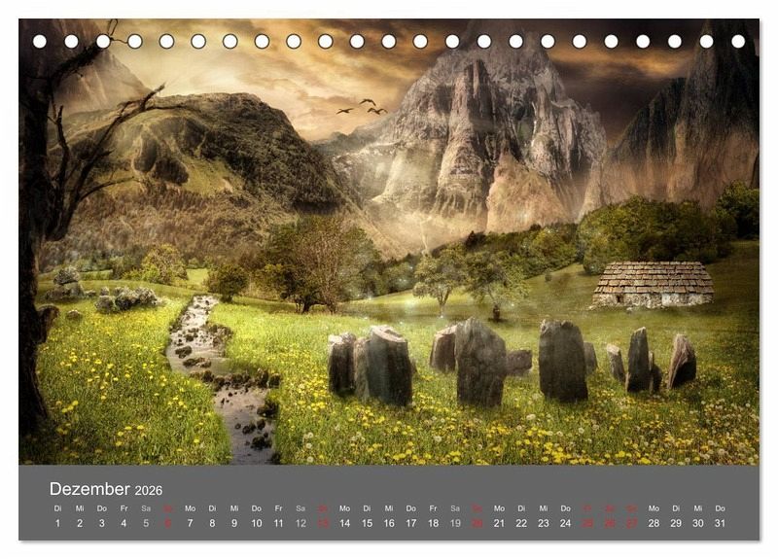Select the red holiday date 25
This screenshot has width=778, height=559.
(x=587, y=523)
